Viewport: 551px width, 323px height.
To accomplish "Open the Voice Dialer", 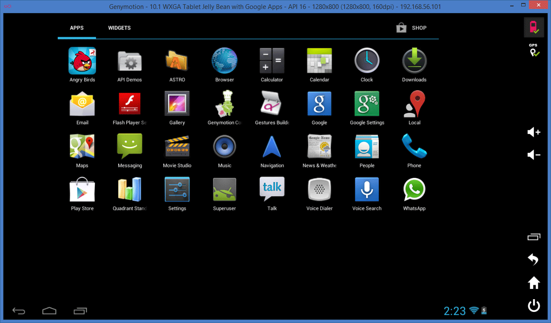I will click(x=319, y=190).
